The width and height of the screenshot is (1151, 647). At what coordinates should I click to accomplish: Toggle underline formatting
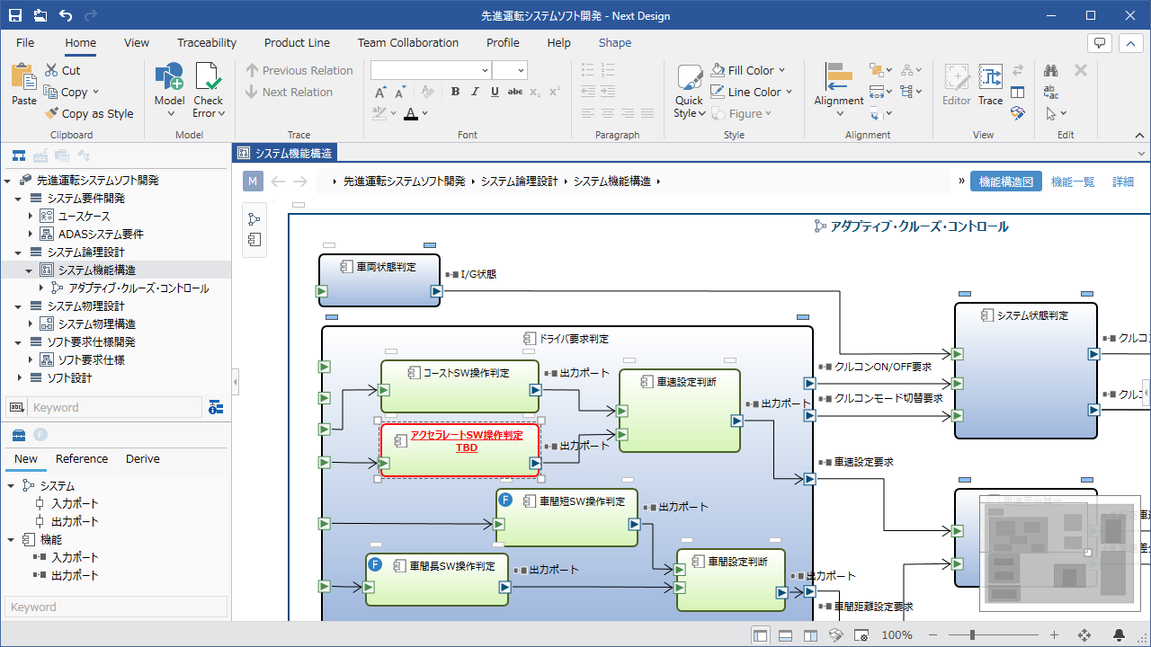(x=495, y=92)
